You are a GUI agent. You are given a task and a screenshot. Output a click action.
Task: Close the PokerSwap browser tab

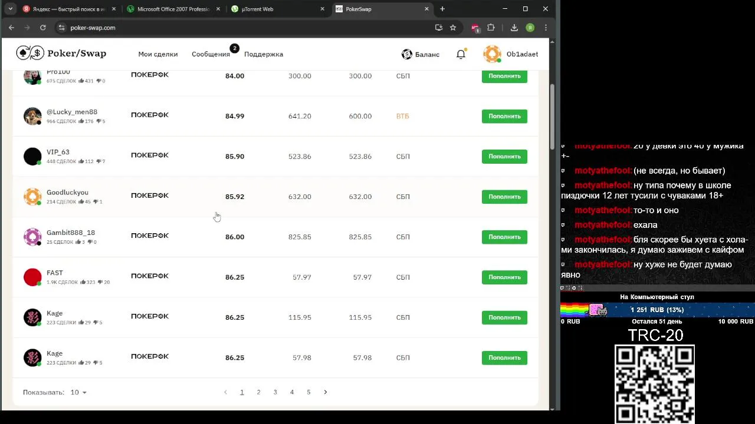pos(427,9)
